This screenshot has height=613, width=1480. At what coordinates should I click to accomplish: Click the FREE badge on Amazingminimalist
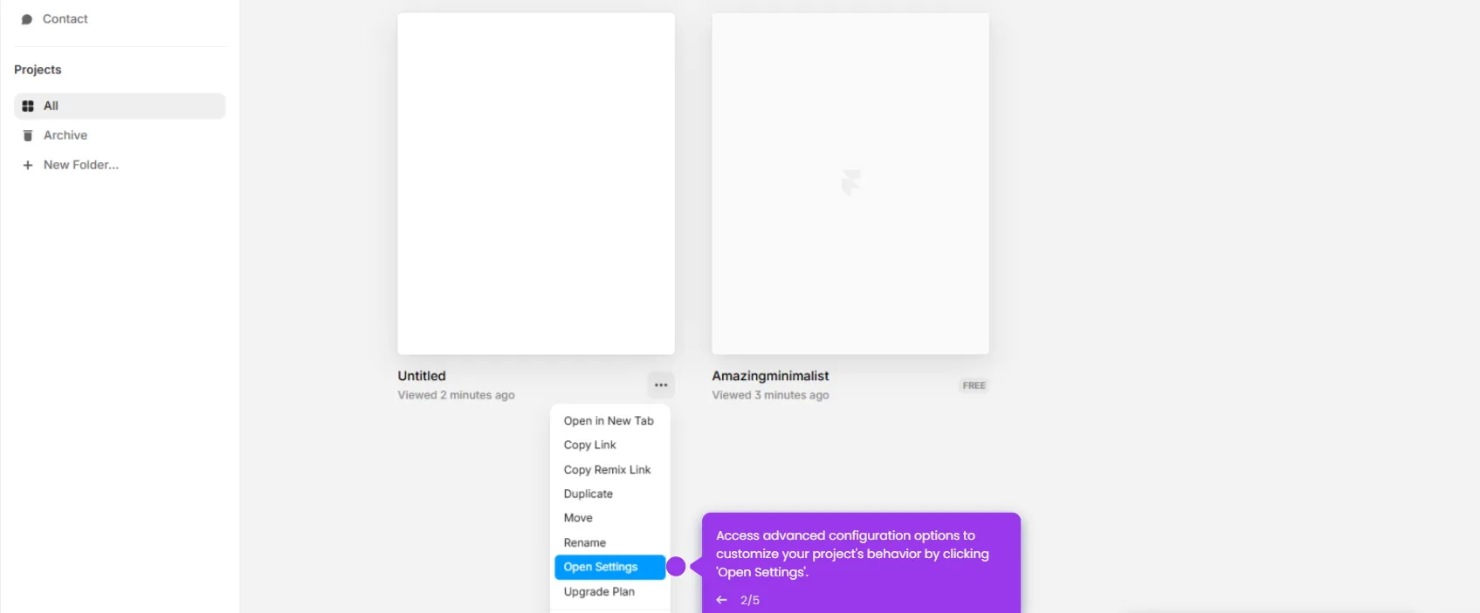click(974, 385)
